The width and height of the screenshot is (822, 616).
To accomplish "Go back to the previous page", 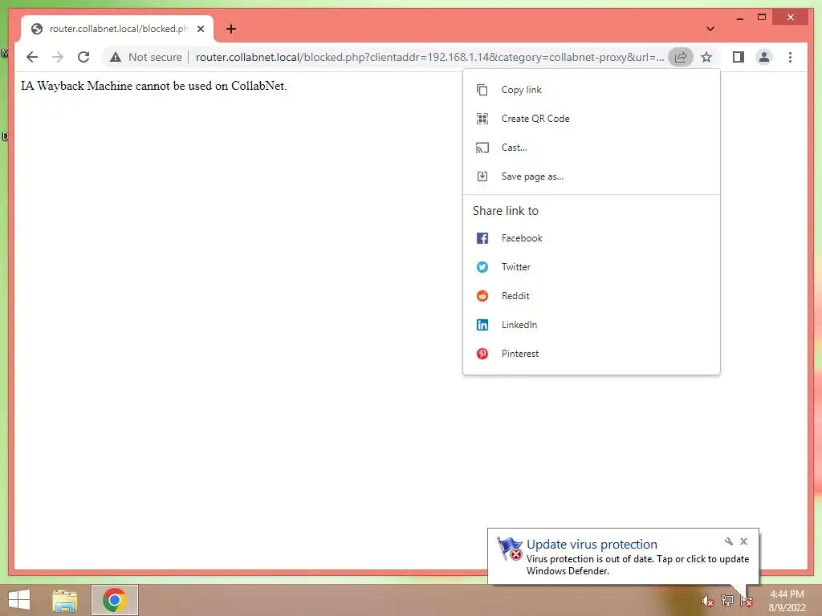I will [32, 57].
